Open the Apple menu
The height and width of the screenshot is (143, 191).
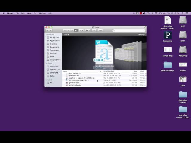pyautogui.click(x=4, y=13)
